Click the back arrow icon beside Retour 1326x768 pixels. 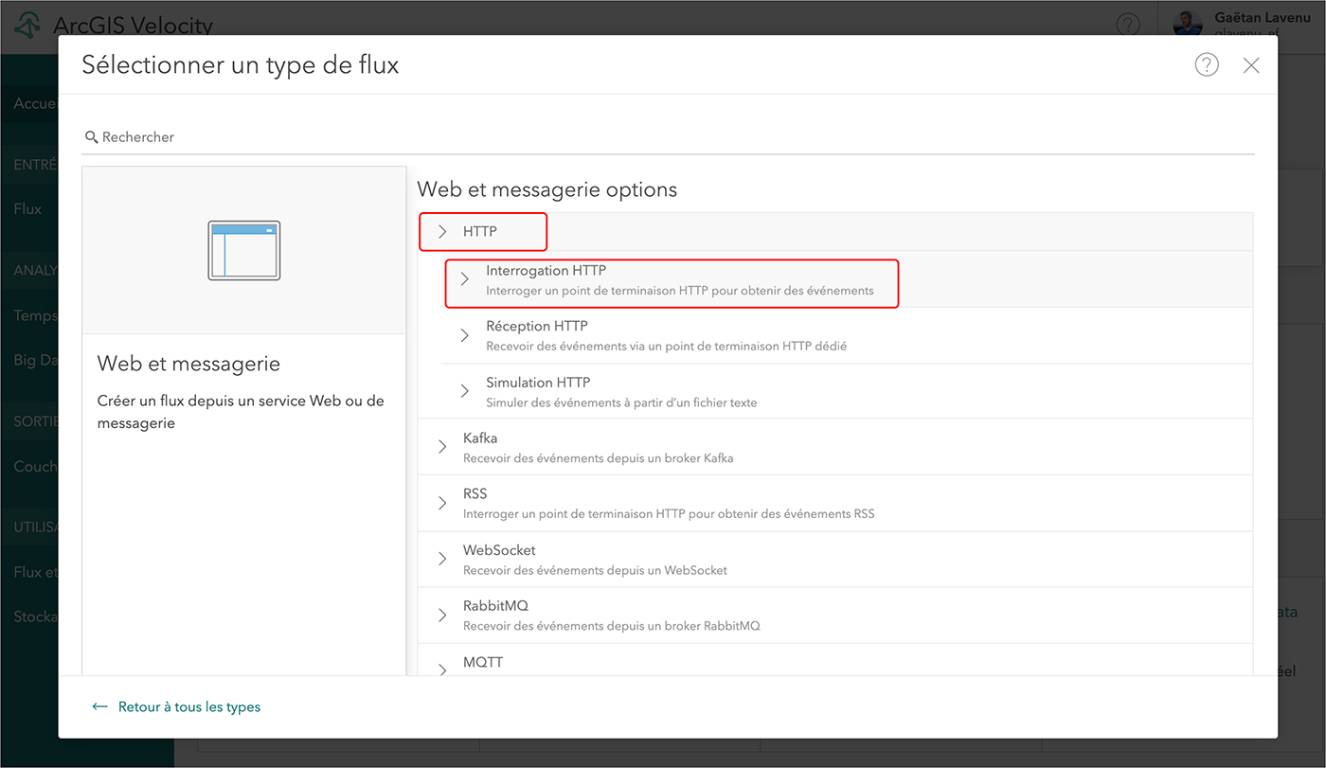coord(99,706)
